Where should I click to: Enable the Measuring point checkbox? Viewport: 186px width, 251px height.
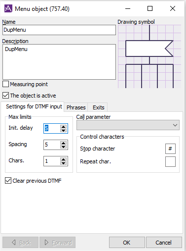click(6, 84)
